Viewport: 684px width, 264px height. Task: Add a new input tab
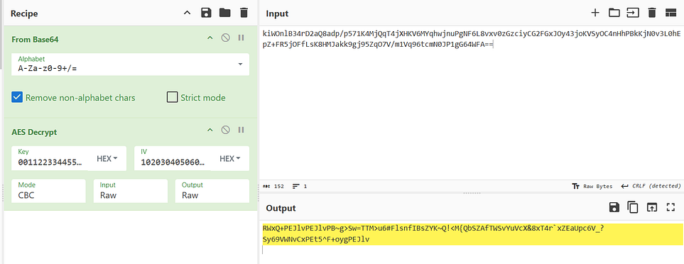tap(595, 13)
